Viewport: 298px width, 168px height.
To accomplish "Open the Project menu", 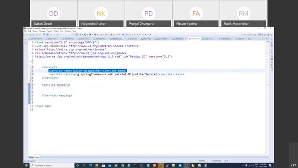I will click(x=56, y=31).
